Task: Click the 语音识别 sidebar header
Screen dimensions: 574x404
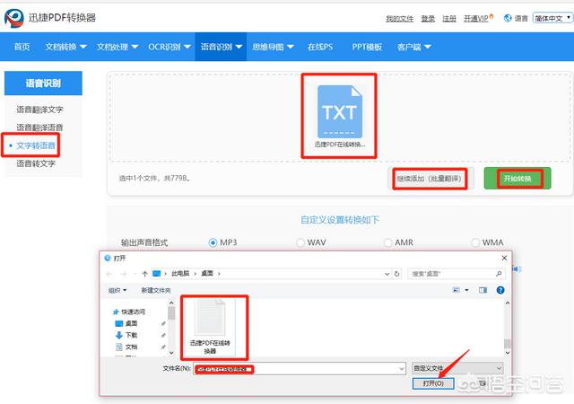Action: (43, 83)
